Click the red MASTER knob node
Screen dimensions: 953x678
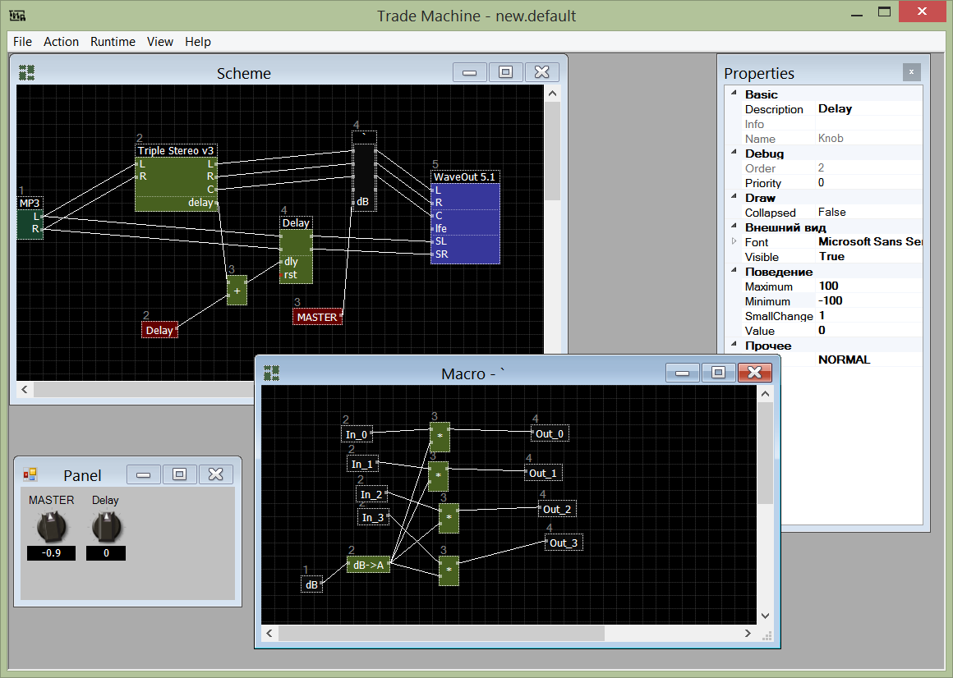(x=317, y=317)
